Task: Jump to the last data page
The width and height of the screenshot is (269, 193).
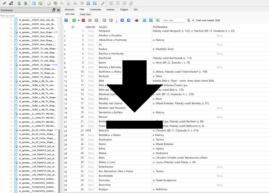Action: 129,20
